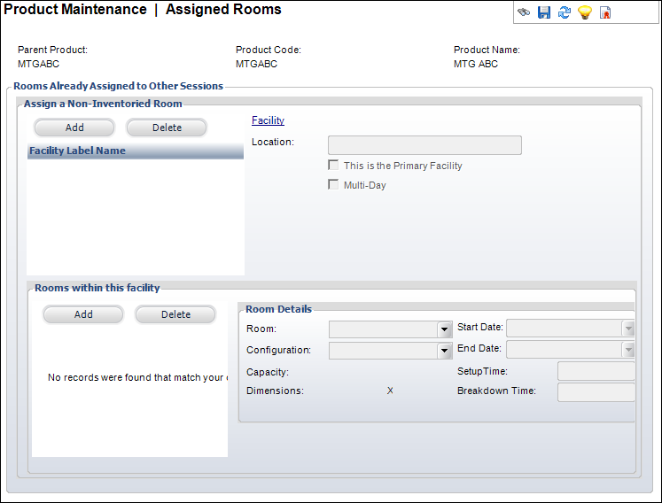Click the SetupTime input field
662x503 pixels.
click(x=596, y=371)
